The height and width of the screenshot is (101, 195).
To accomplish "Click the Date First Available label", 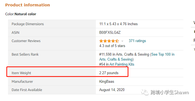I will (x=27, y=90).
